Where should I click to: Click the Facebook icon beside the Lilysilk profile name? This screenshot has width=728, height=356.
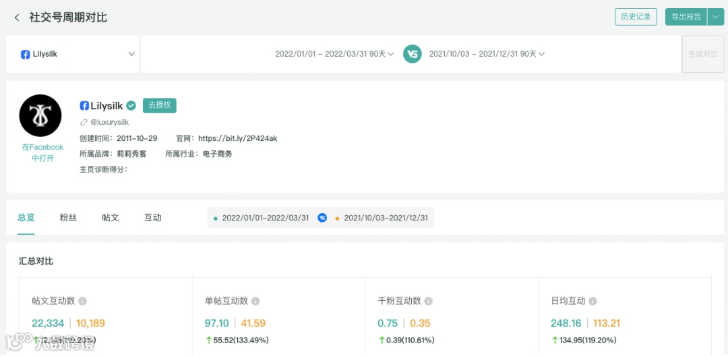(84, 106)
